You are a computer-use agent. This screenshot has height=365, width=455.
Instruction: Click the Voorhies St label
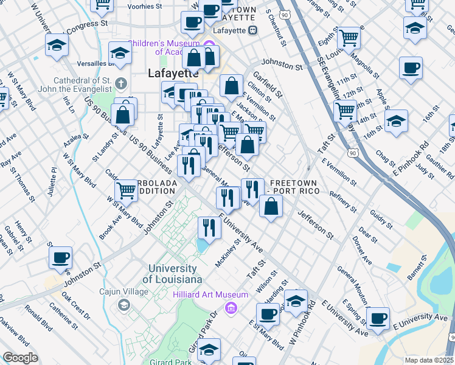tap(145, 6)
